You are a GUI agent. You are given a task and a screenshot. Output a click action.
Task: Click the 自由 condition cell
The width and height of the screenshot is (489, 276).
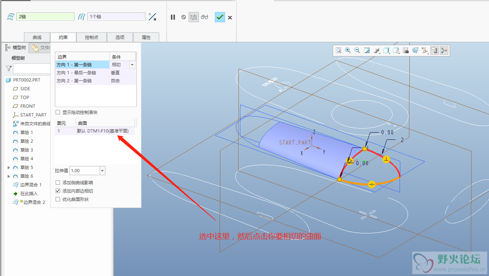[x=123, y=81]
